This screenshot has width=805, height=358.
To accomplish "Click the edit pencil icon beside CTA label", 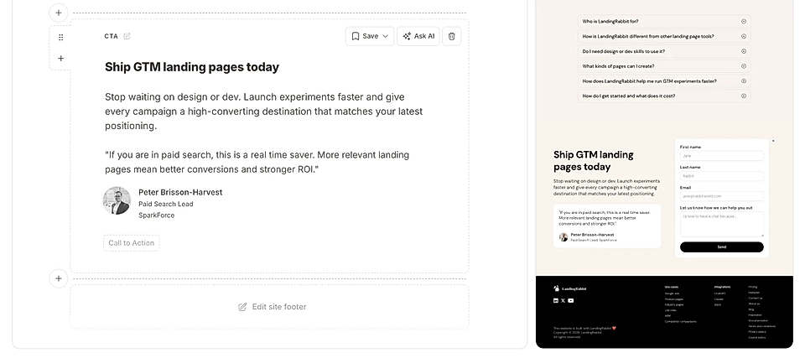I will tap(127, 36).
